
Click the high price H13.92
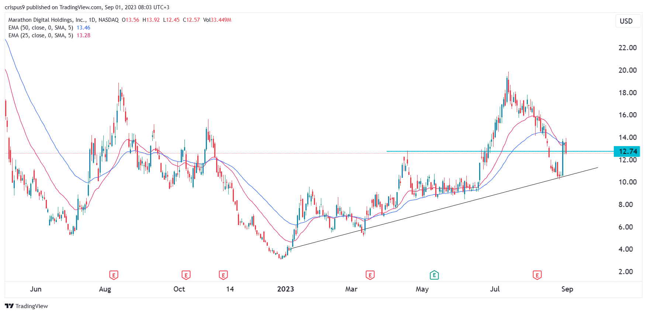tap(151, 20)
